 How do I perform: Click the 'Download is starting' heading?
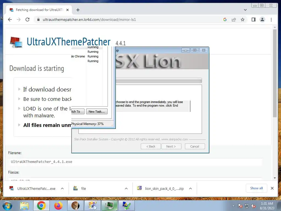pyautogui.click(x=37, y=68)
